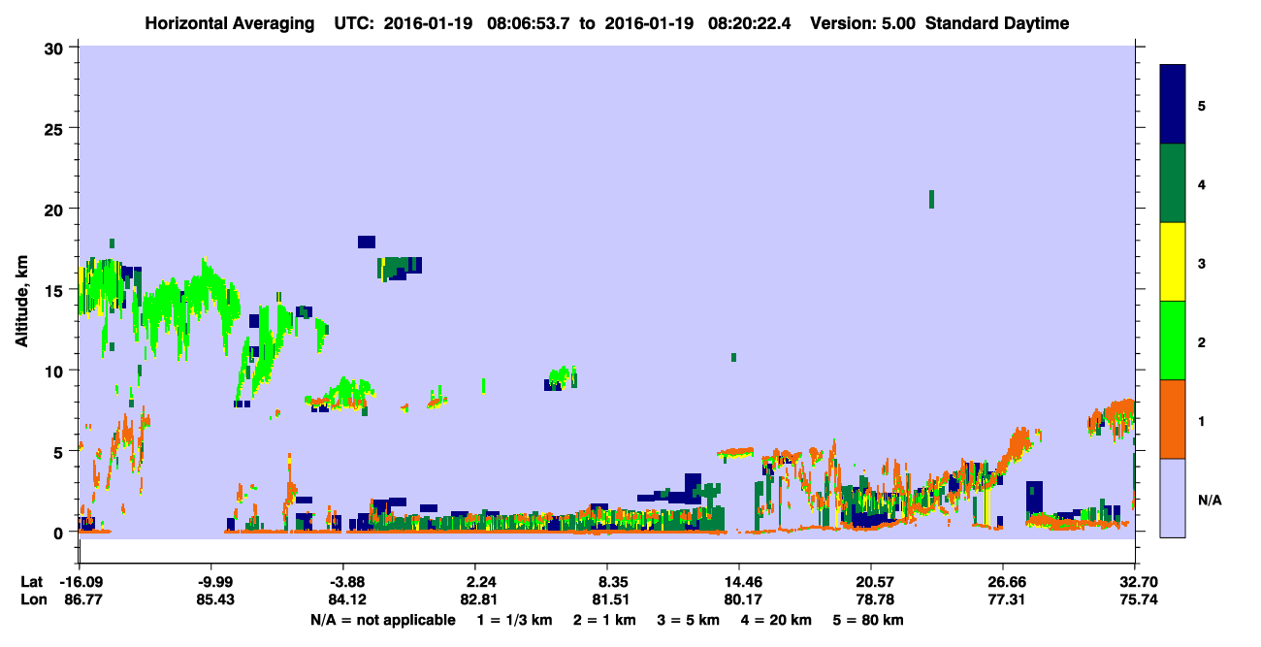This screenshot has height=647, width=1261.
Task: Click the start time '08:06:53.7' in title
Action: coord(529,23)
